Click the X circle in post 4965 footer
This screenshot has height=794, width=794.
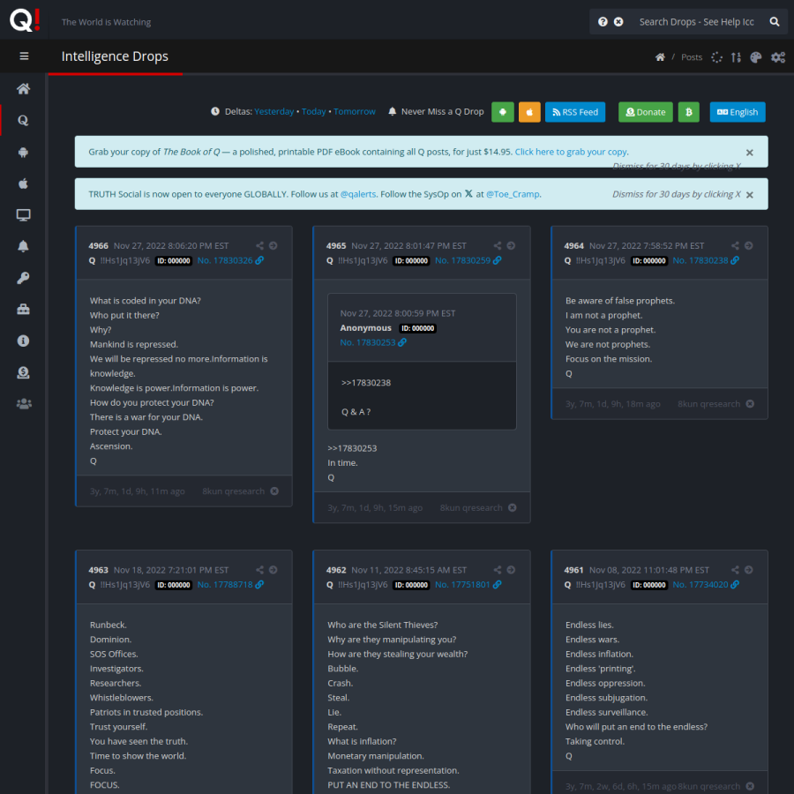pyautogui.click(x=513, y=507)
